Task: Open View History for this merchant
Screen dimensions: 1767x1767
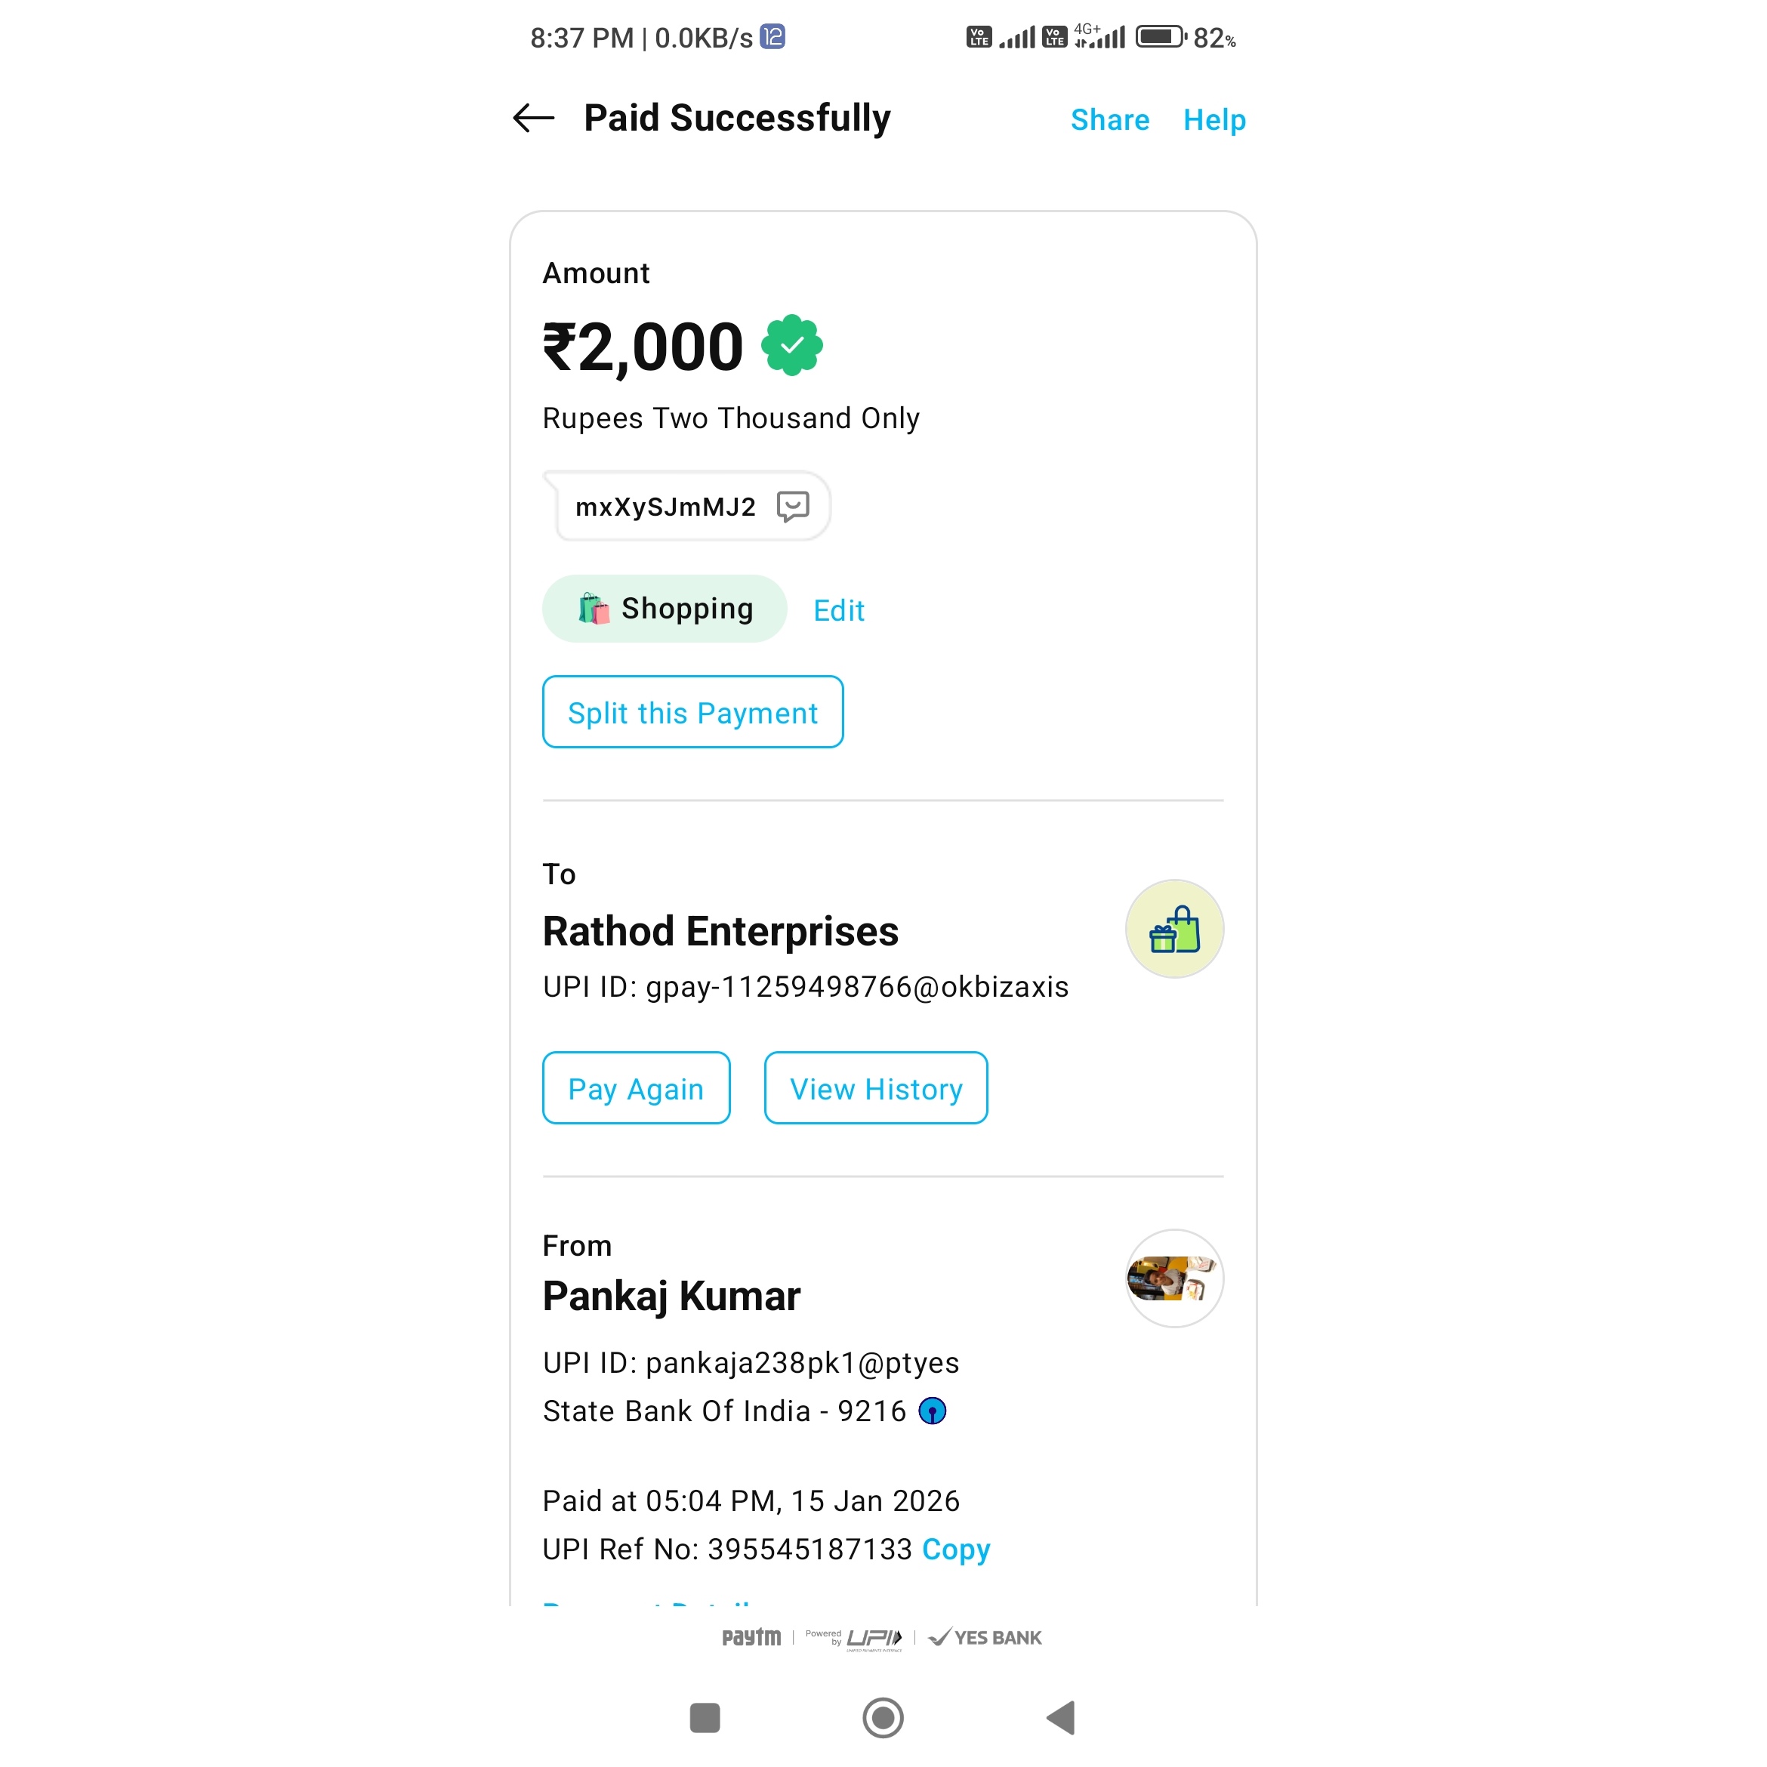Action: 875,1088
